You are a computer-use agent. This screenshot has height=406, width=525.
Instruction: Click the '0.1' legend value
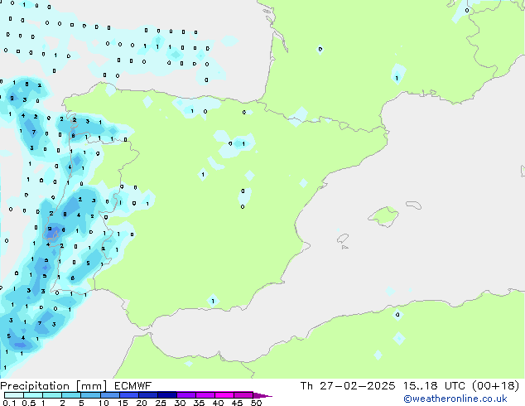coord(9,403)
